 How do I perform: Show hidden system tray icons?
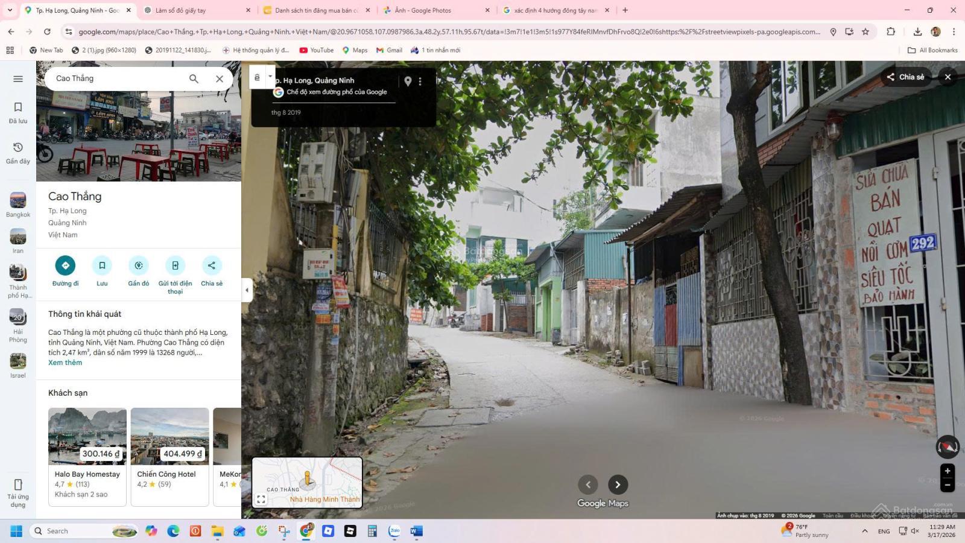point(865,531)
